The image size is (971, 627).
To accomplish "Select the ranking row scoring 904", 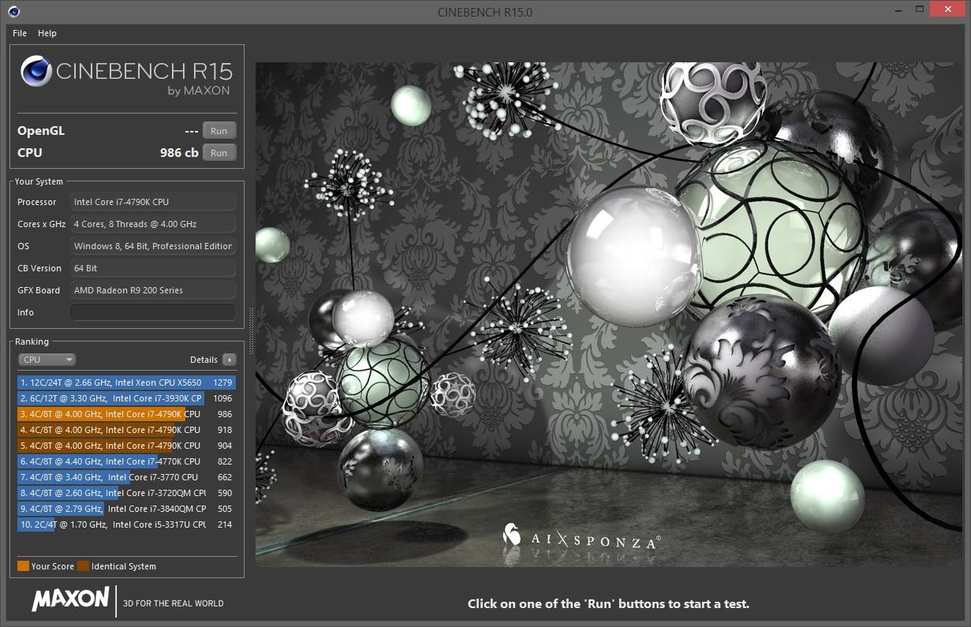I will pos(127,446).
